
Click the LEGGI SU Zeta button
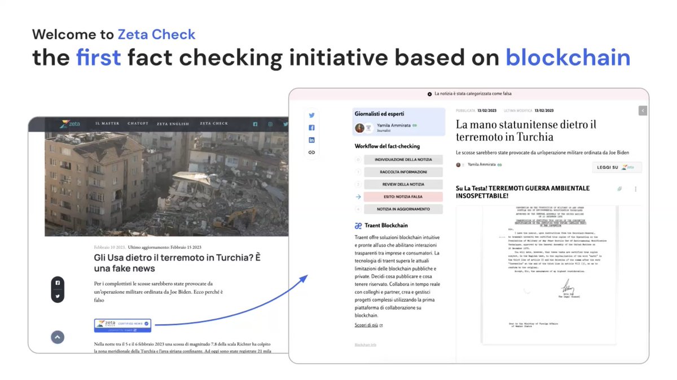click(x=617, y=167)
